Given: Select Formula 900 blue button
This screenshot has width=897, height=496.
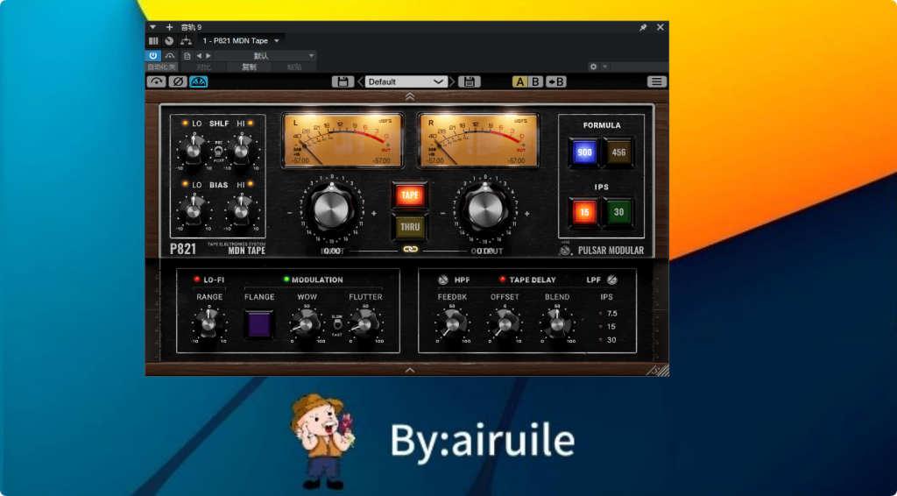Looking at the screenshot, I should click(x=584, y=152).
